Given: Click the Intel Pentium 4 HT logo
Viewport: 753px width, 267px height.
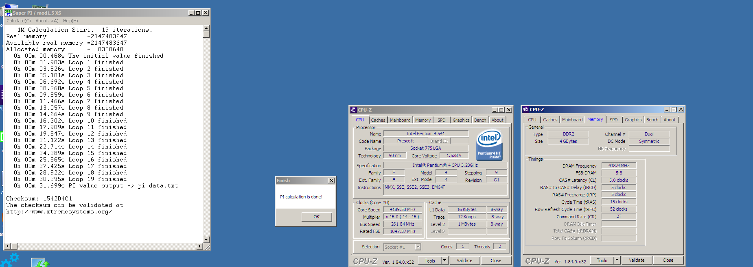Looking at the screenshot, I should [x=489, y=145].
